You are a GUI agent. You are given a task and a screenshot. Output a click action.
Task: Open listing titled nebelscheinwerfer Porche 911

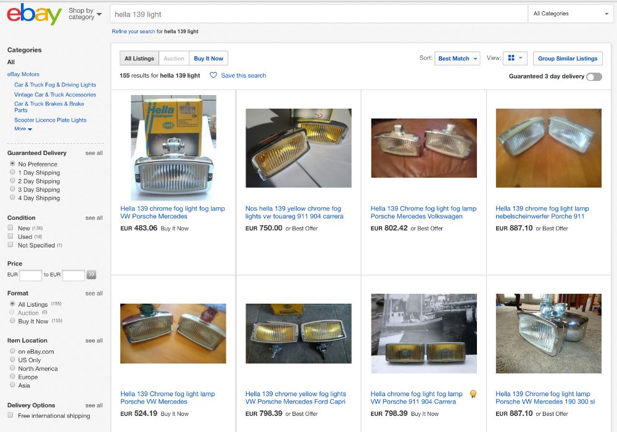542,212
